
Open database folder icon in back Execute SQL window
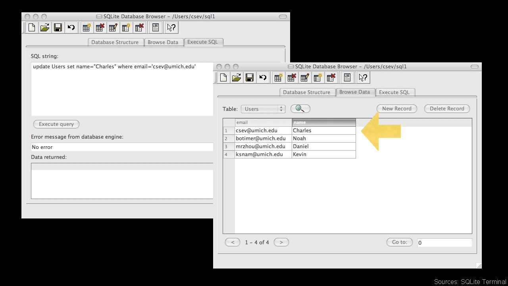coord(45,27)
